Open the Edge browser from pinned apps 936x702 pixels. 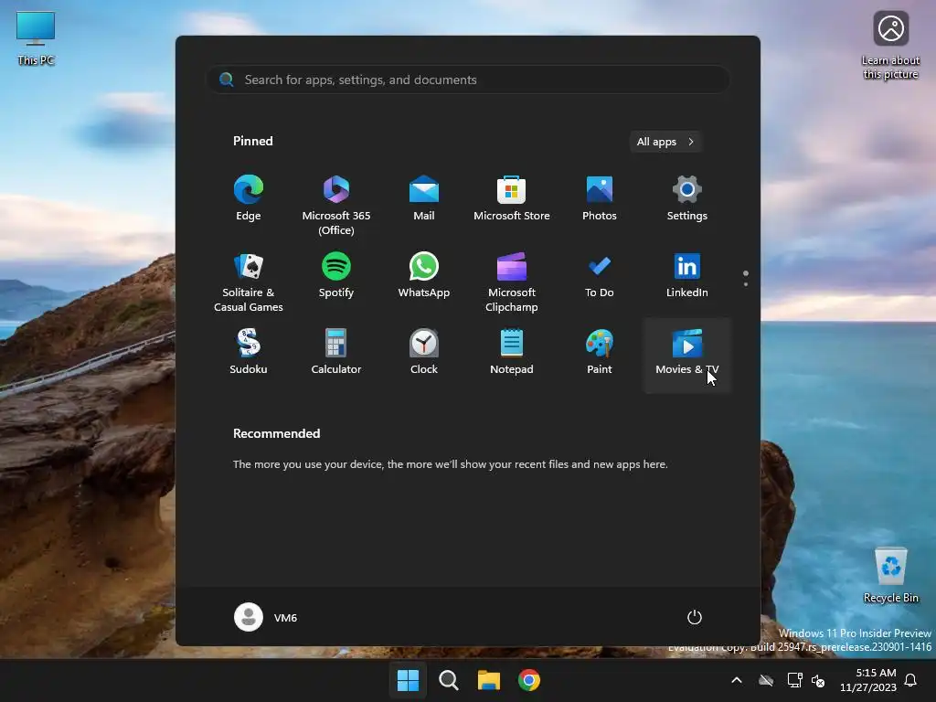(249, 198)
